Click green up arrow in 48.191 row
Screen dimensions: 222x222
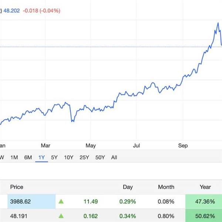tap(61, 215)
